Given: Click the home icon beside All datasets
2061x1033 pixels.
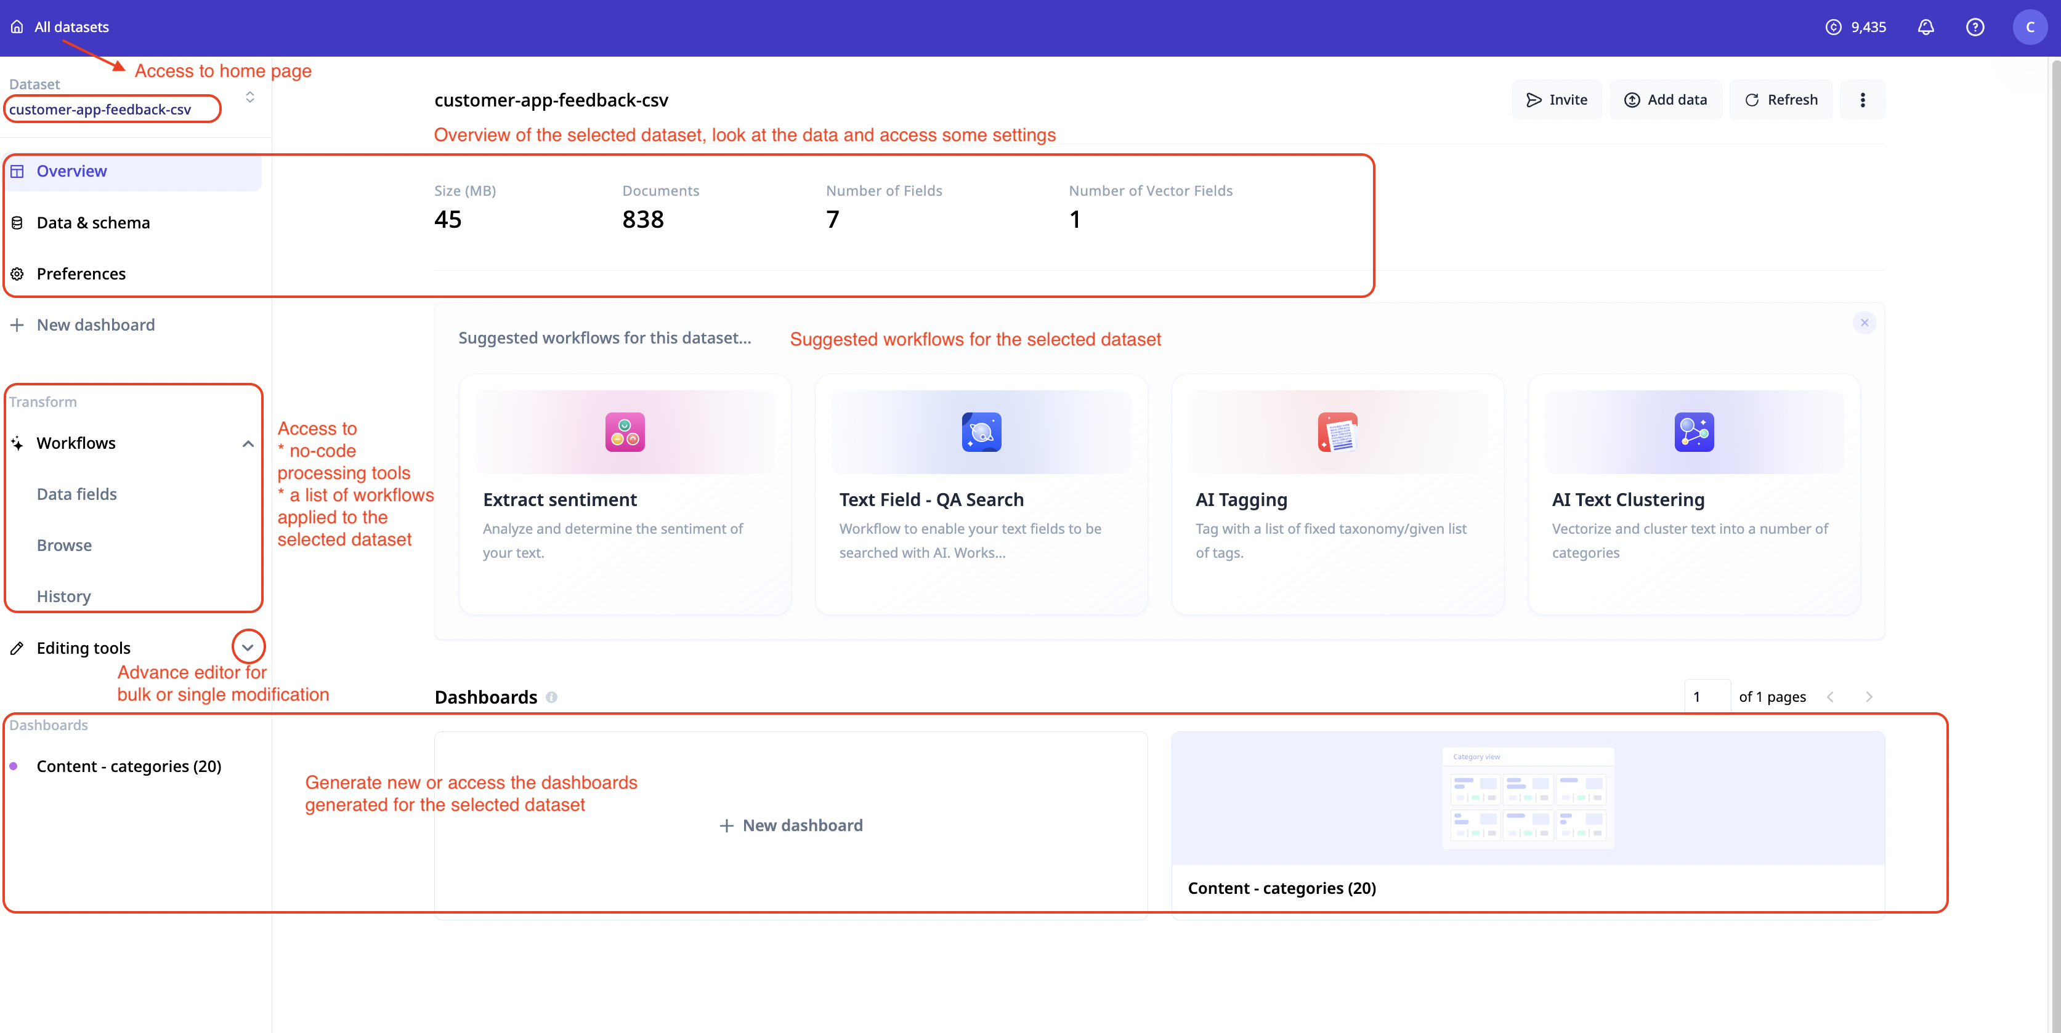Looking at the screenshot, I should coord(17,26).
